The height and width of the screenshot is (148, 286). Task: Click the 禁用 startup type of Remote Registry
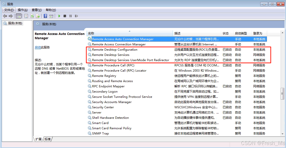tap(238, 76)
